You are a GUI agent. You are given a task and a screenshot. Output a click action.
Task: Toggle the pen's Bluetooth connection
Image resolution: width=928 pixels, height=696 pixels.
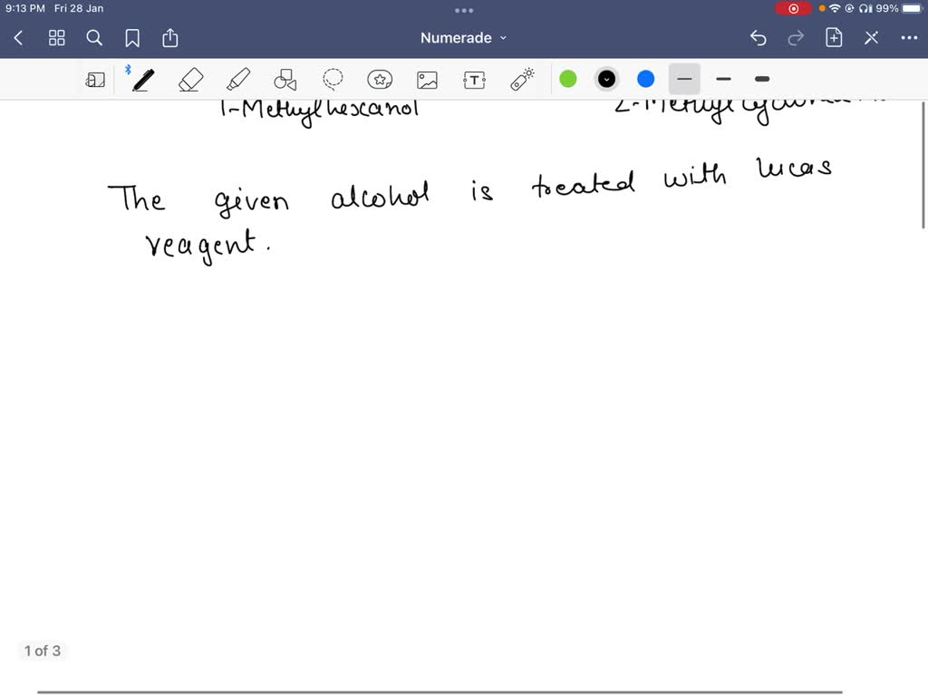(x=128, y=68)
